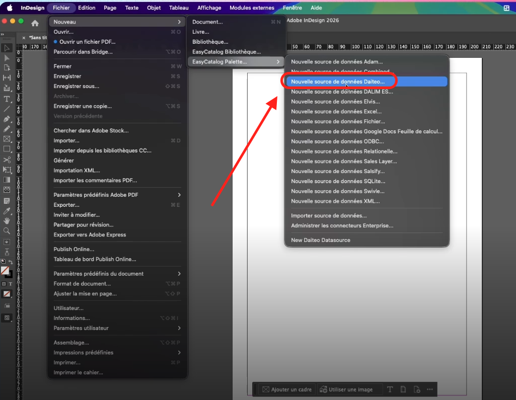Image resolution: width=516 pixels, height=400 pixels.
Task: Select the Free Transform tool
Action: pyautogui.click(x=7, y=170)
